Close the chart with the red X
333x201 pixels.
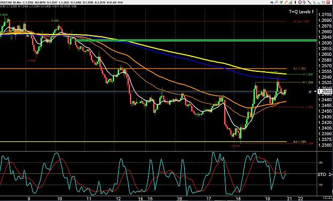(328, 2)
